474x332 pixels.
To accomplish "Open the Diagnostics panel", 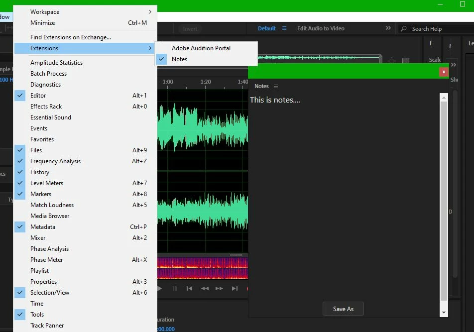I will click(86, 85).
